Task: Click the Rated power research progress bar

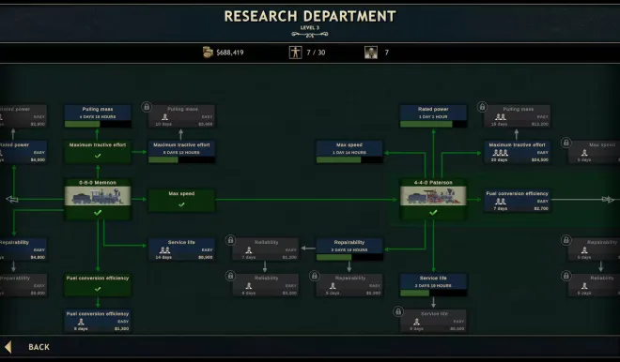Action: (433, 124)
